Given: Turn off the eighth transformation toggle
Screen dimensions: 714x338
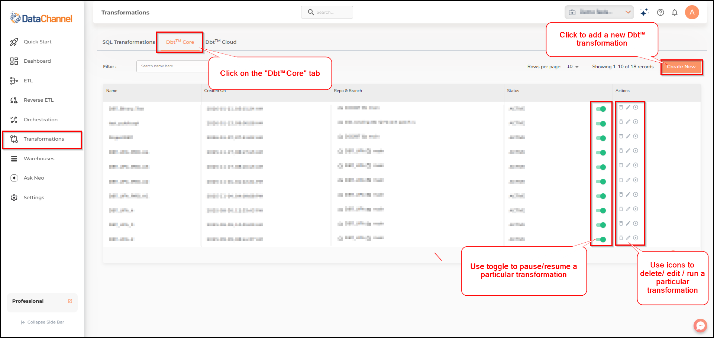Looking at the screenshot, I should pyautogui.click(x=601, y=210).
